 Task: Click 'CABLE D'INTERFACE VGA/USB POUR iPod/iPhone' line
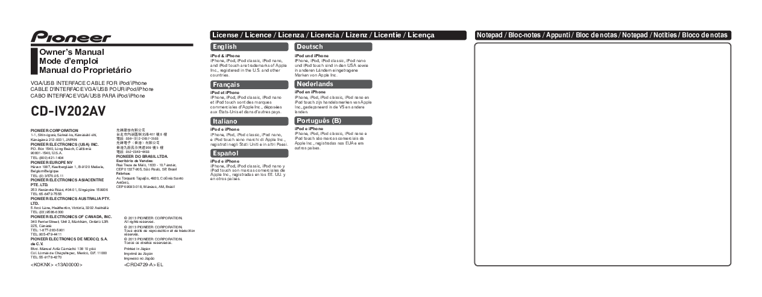point(92,89)
